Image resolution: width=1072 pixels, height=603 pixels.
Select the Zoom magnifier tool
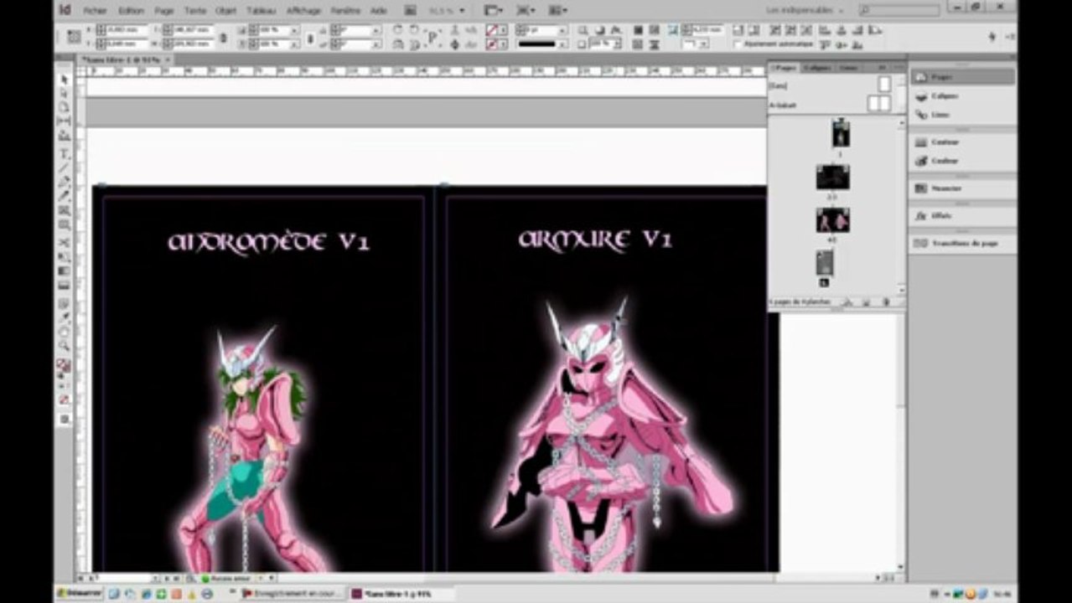pos(64,345)
